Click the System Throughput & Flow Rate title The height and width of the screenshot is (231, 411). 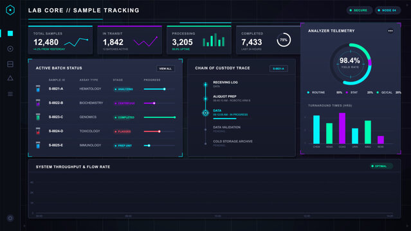[73, 167]
